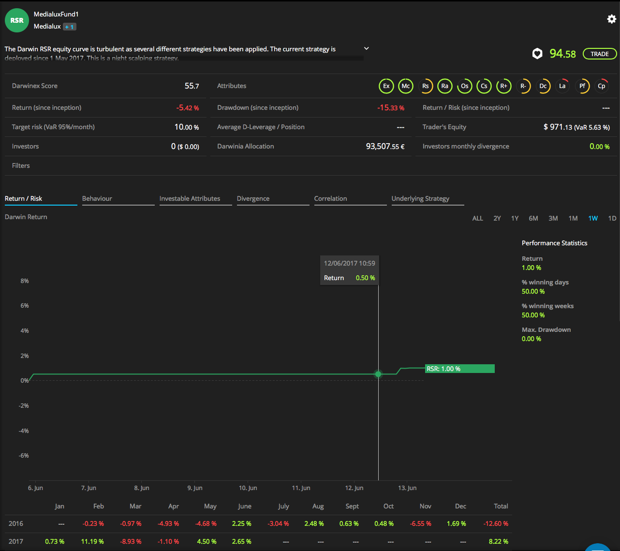This screenshot has width=620, height=551.
Task: Click the hexagon shield icon beside 94.58
Action: coord(537,54)
